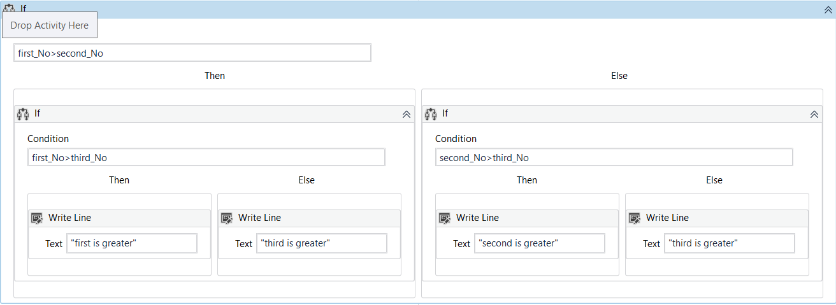Click the right "third is greater" text field
Image resolution: width=836 pixels, height=305 pixels.
(729, 243)
